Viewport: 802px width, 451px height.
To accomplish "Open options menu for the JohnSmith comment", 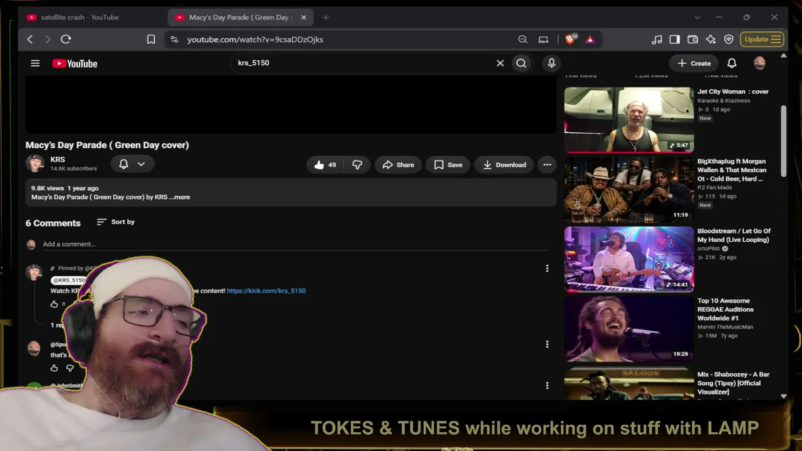I will (547, 385).
